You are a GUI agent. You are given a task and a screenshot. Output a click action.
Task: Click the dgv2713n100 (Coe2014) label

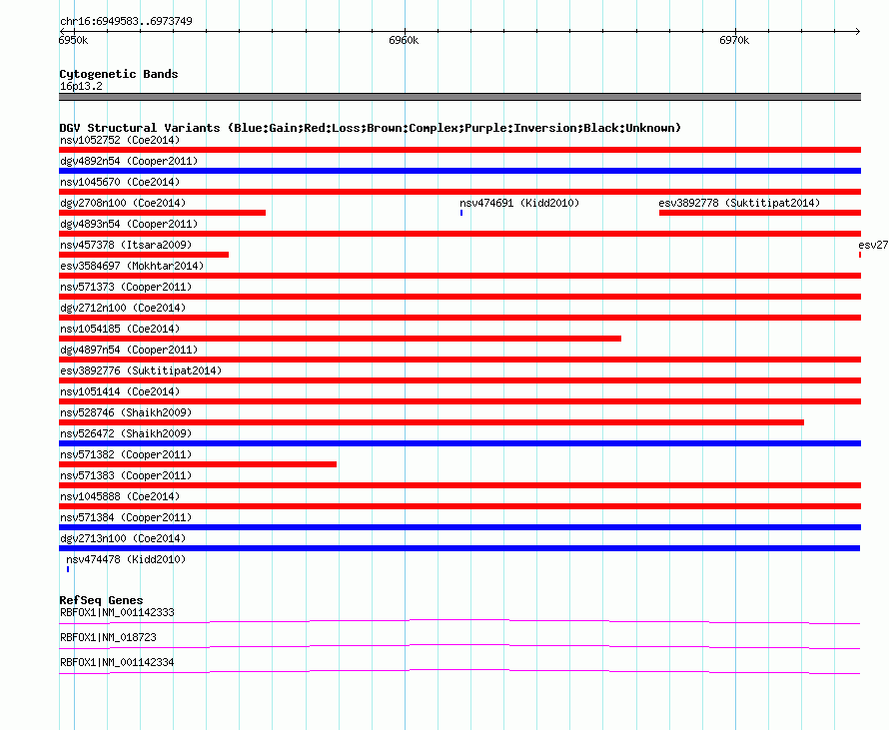point(123,538)
